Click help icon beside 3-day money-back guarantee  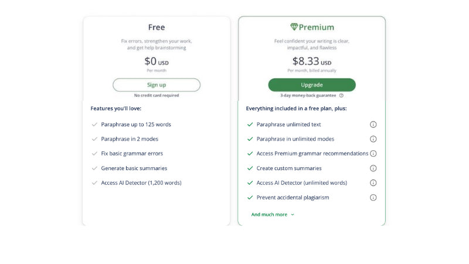pyautogui.click(x=341, y=96)
